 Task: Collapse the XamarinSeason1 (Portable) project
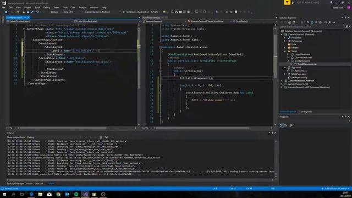282,35
